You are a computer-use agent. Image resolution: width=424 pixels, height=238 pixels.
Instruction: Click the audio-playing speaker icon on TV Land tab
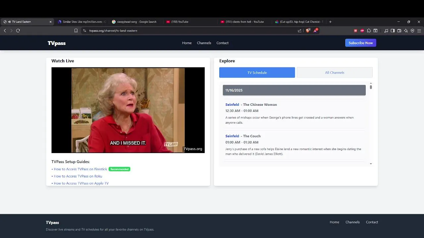[9, 22]
